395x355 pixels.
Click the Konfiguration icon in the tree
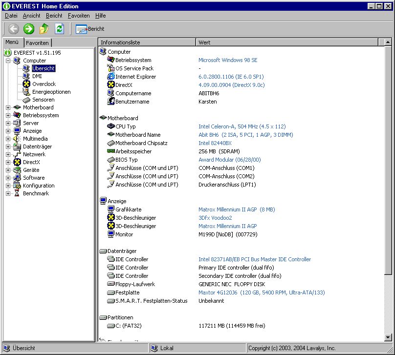(17, 186)
